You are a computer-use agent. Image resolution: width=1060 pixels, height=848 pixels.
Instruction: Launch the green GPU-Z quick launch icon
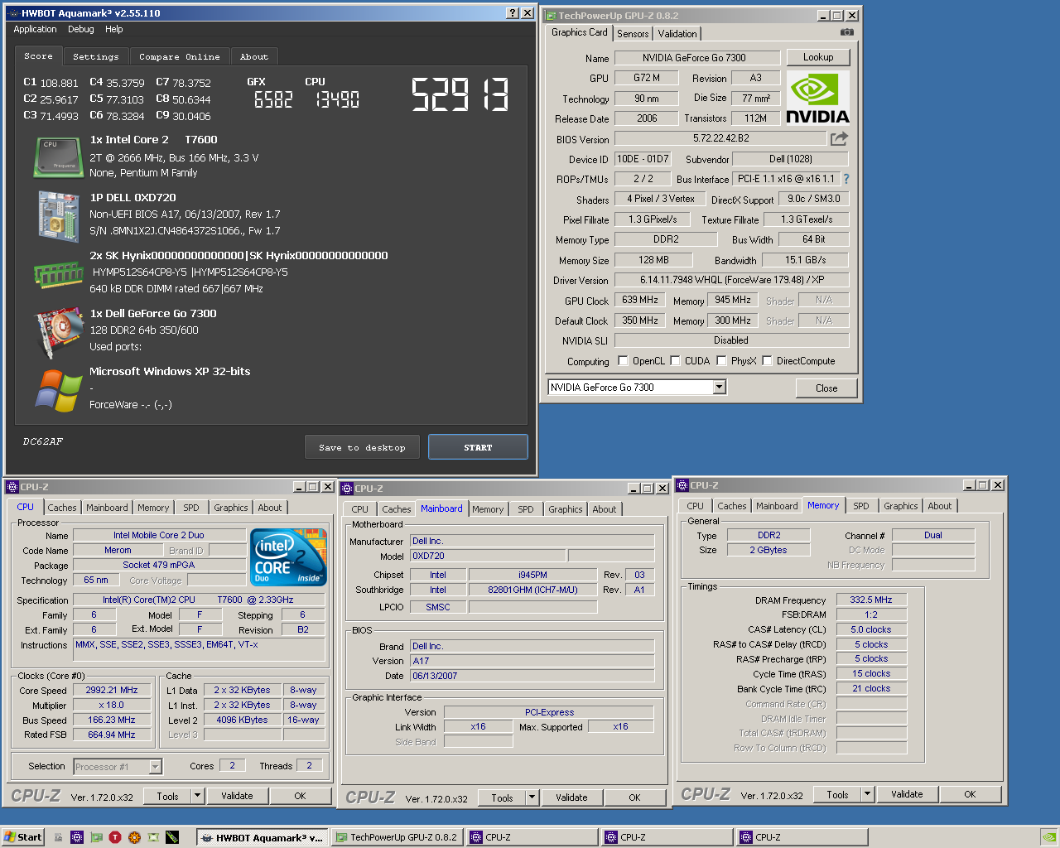pos(96,837)
